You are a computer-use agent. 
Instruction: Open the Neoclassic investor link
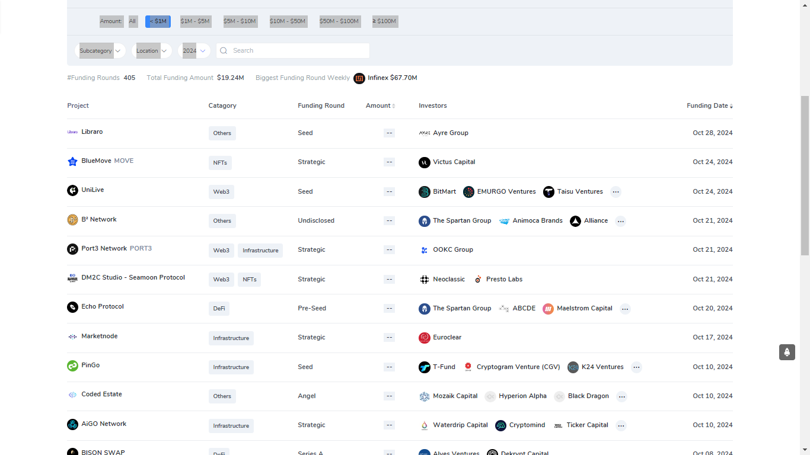pyautogui.click(x=449, y=279)
